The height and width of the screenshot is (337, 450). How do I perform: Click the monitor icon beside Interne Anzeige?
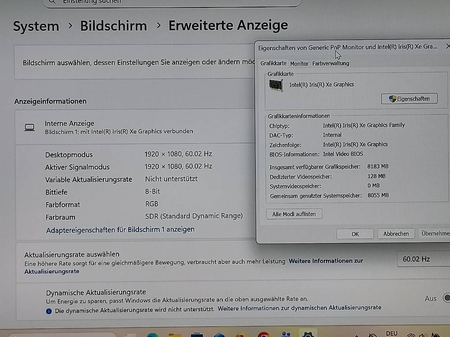click(30, 127)
